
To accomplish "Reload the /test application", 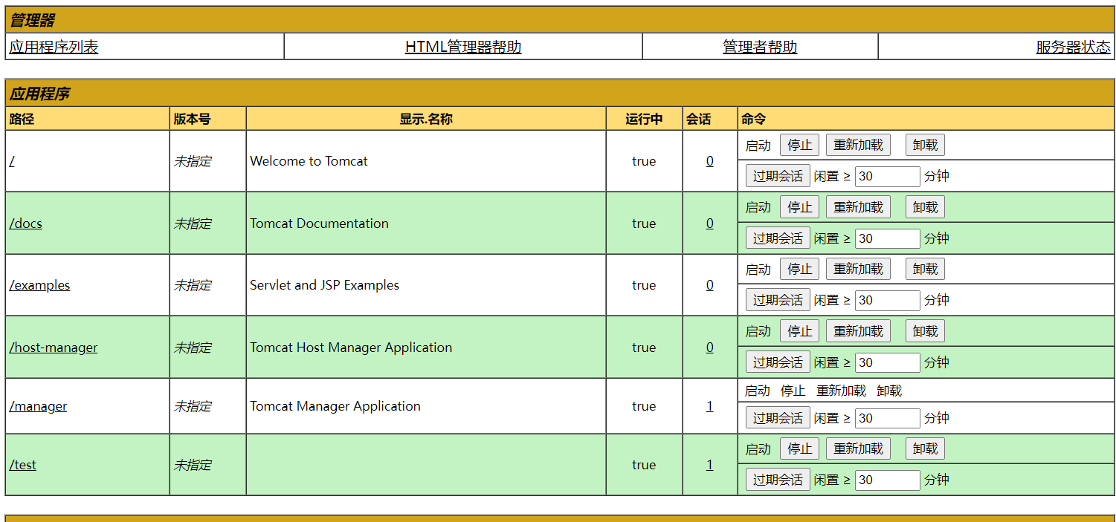I will 858,448.
